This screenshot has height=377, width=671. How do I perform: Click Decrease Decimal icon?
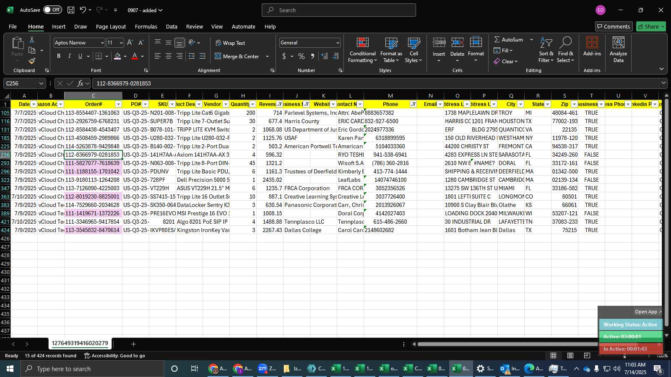(335, 56)
